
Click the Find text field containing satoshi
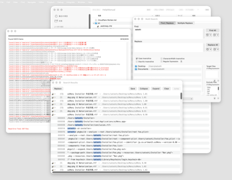168,33
